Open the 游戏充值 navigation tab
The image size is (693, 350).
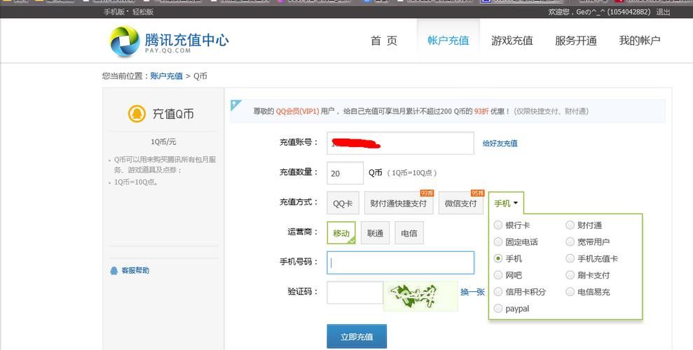pos(512,41)
